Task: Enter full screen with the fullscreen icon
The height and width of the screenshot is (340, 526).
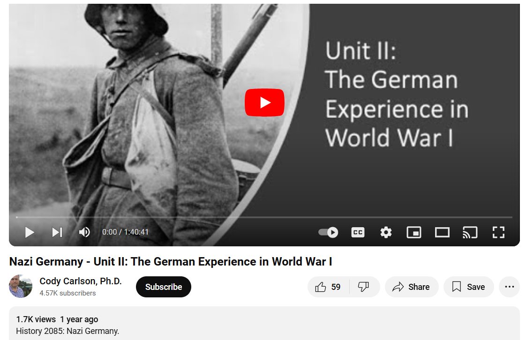Action: [x=498, y=232]
